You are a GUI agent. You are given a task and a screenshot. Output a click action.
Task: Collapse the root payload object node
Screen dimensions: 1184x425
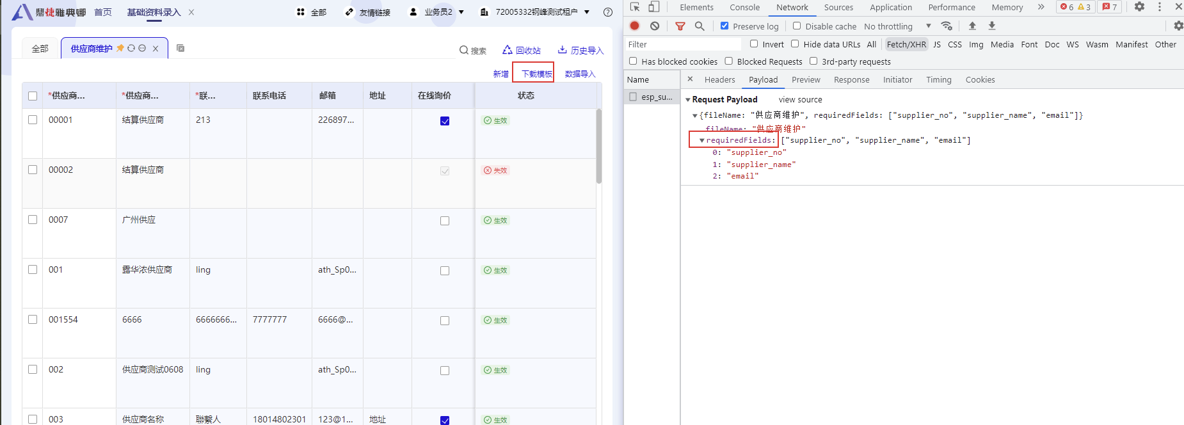coord(695,116)
